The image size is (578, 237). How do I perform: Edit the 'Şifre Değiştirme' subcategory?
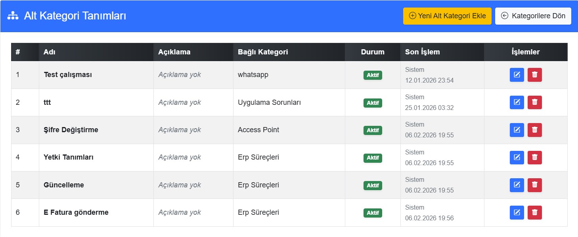517,130
